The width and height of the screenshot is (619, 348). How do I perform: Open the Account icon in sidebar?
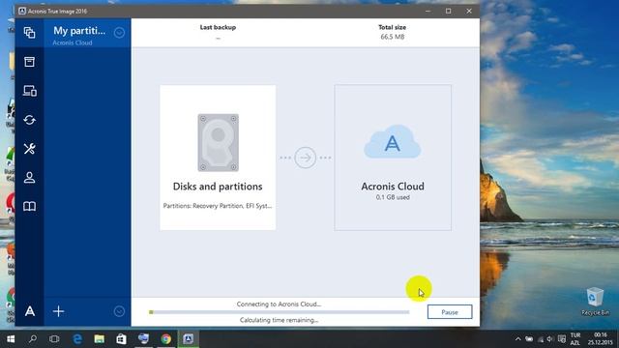point(30,178)
